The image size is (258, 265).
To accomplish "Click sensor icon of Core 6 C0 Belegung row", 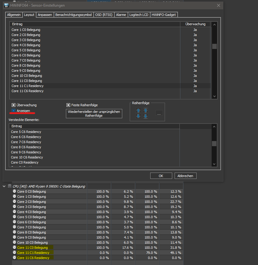I will coord(14,222).
